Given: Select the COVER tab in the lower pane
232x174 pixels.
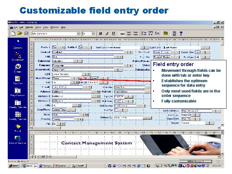Looking at the screenshot, I should 42,157.
